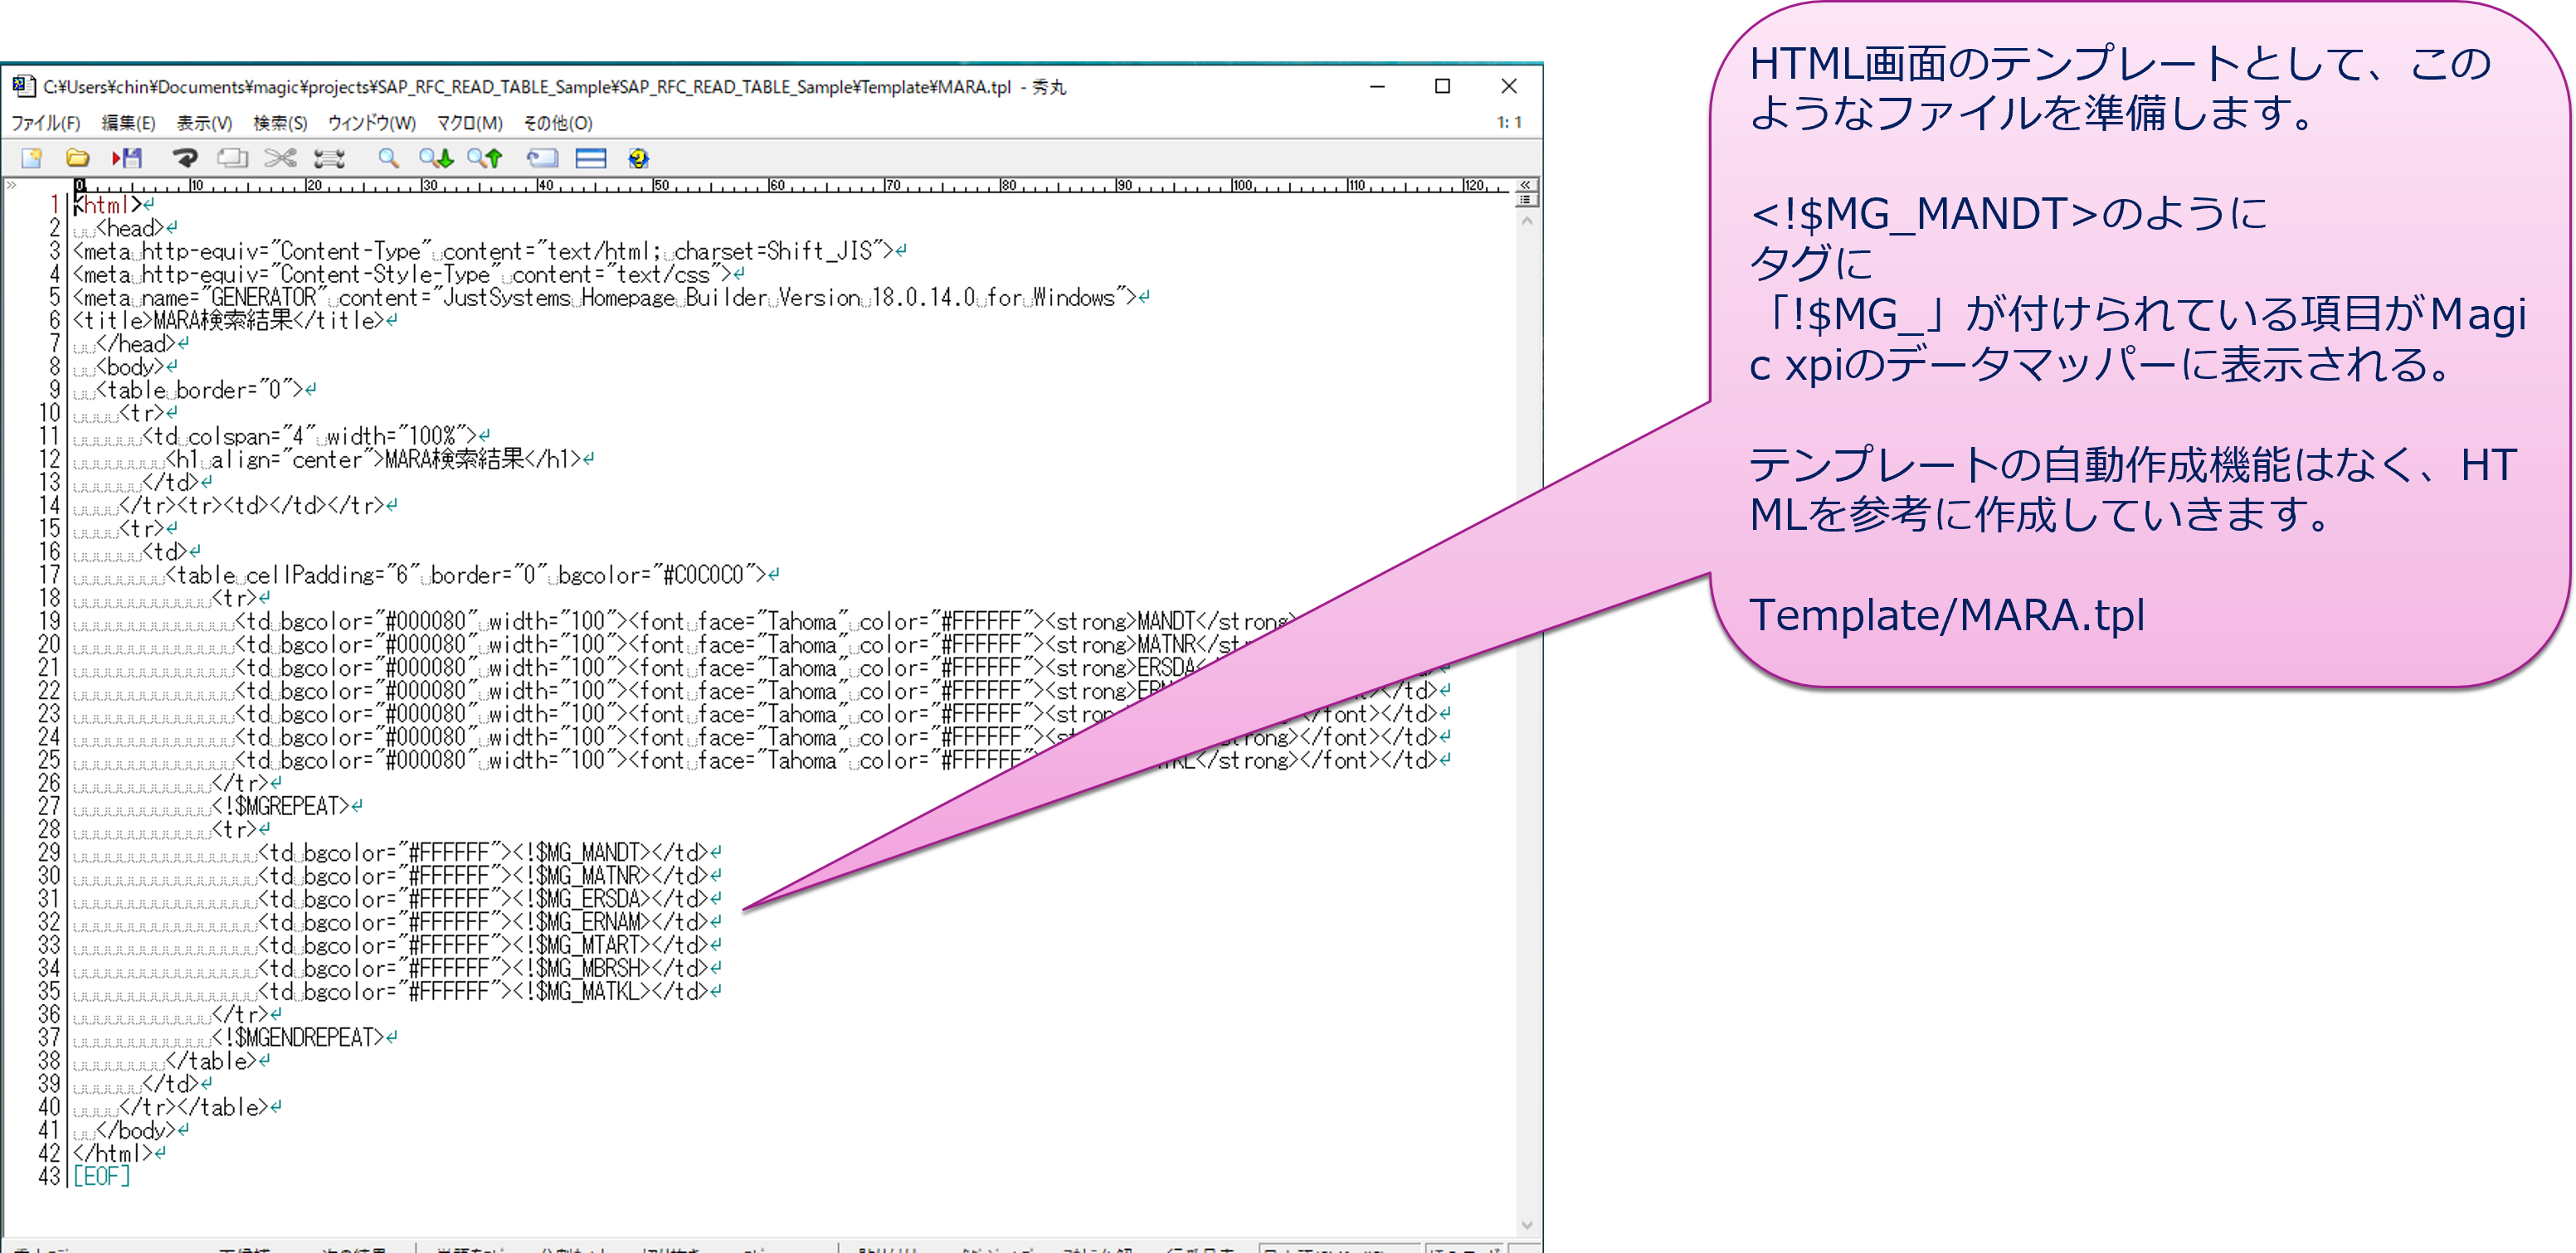Click the <!$MG_MATNR> text on line 30
Viewport: 2576px width, 1253px height.
coord(582,877)
